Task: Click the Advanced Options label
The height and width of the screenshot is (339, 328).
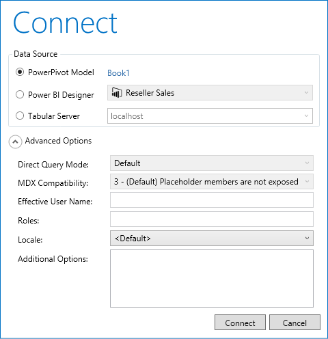Action: click(x=58, y=141)
